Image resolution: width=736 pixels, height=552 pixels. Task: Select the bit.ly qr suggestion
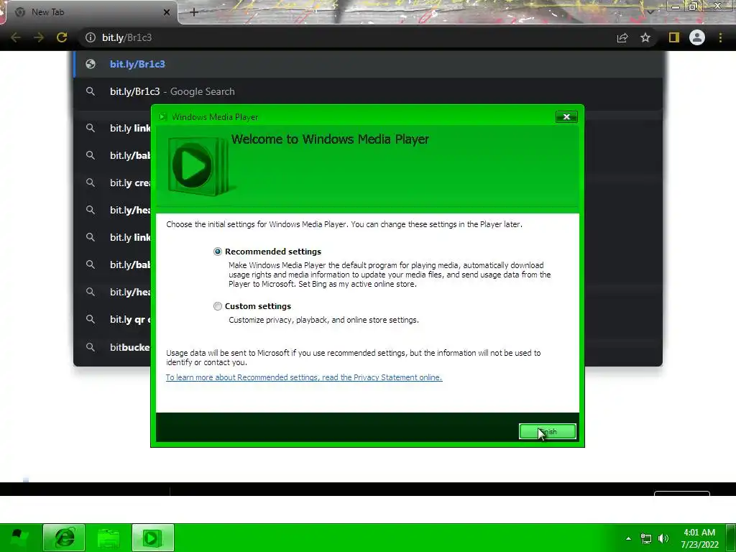[112, 320]
